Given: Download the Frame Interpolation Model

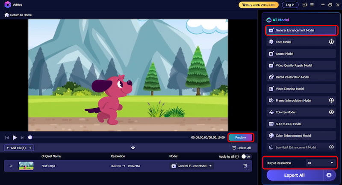Looking at the screenshot, I should [x=331, y=101].
